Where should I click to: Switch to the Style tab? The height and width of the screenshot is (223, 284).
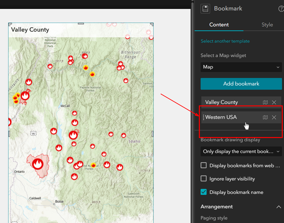click(x=267, y=25)
